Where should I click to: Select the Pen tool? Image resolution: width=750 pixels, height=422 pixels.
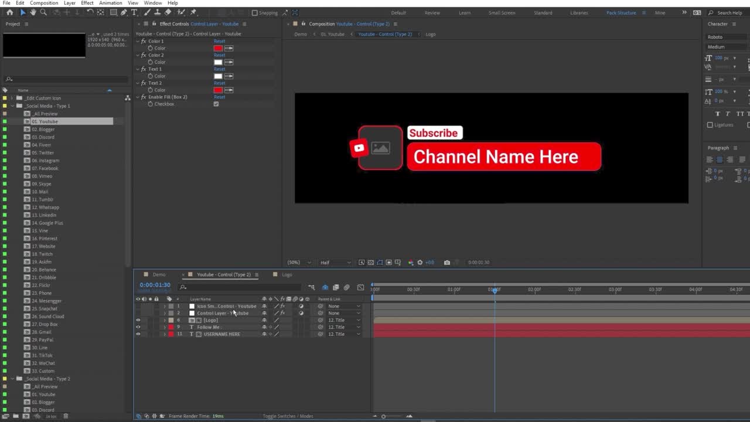coord(124,12)
